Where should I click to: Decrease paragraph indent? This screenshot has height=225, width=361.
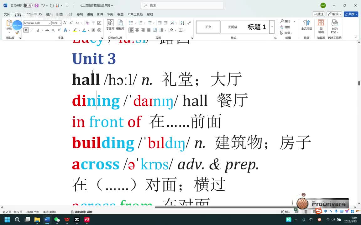pyautogui.click(x=160, y=23)
